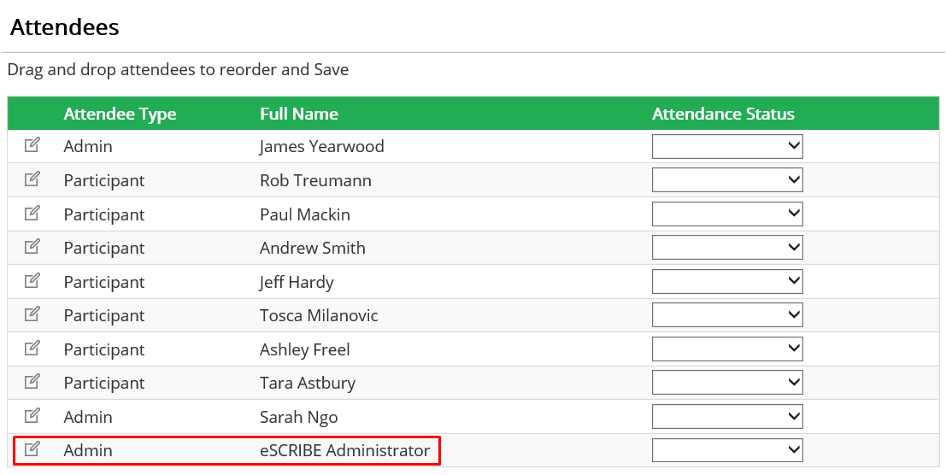Click edit icon for Andrew Smith
The height and width of the screenshot is (475, 946).
point(32,247)
